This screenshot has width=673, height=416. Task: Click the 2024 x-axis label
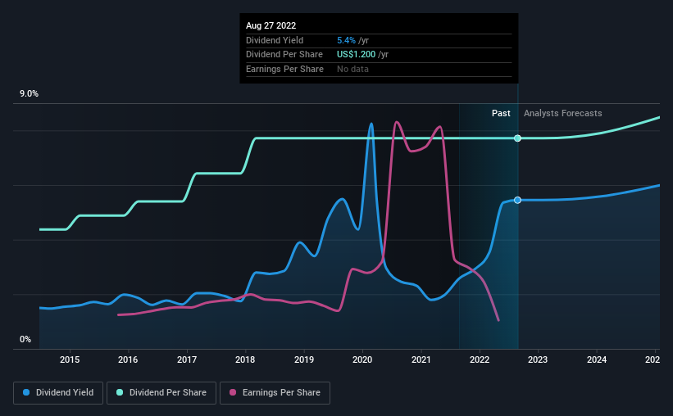coord(597,359)
